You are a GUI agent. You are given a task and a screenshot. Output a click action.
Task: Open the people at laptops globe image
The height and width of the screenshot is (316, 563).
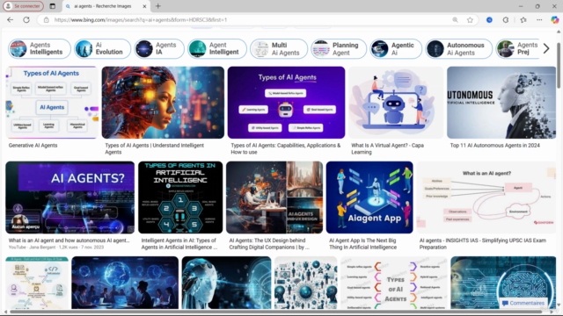coord(125,283)
